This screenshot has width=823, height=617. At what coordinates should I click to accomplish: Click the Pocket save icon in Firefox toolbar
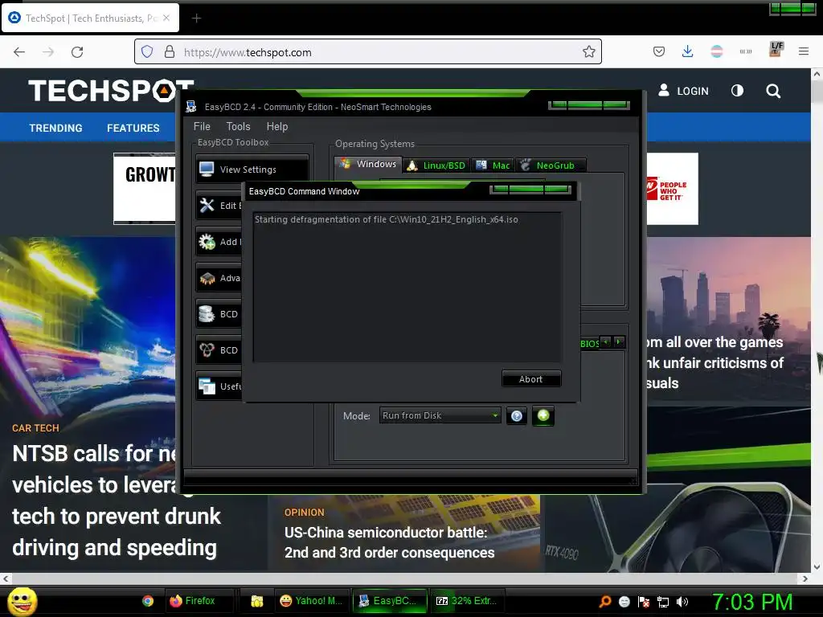coord(659,51)
